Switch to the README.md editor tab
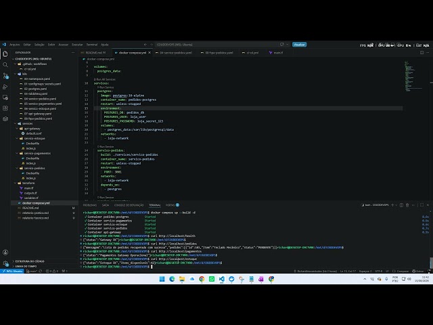This screenshot has width=433, height=325. point(95,53)
